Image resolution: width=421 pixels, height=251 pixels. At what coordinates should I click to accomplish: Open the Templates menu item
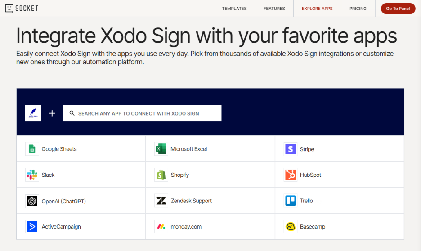point(234,9)
